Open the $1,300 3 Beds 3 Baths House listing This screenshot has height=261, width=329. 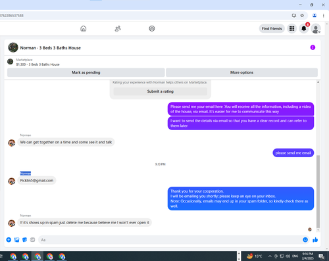[x=38, y=64]
